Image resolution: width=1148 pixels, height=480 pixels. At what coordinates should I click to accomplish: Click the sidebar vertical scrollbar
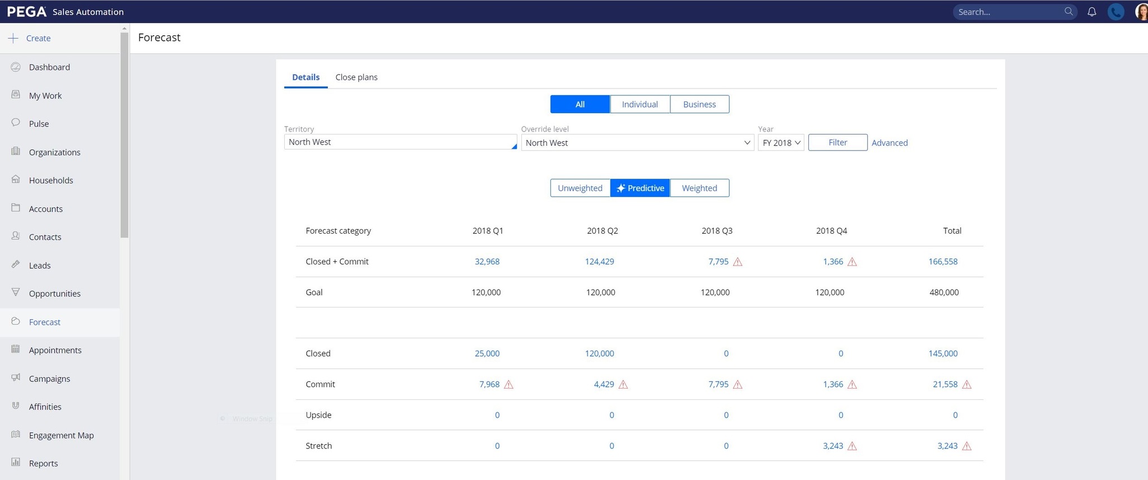pos(124,134)
